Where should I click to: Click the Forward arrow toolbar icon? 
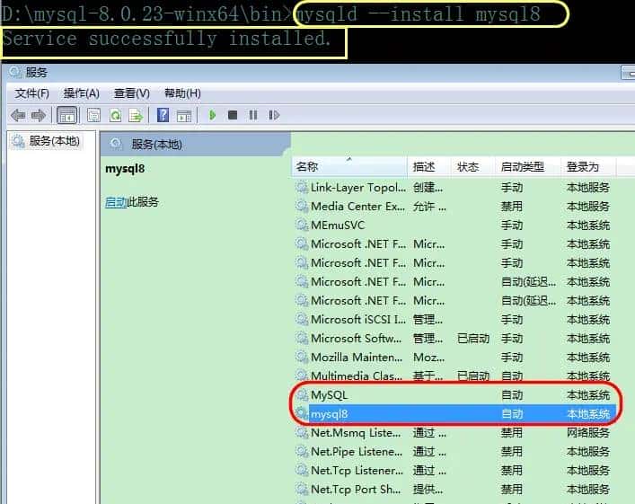pyautogui.click(x=39, y=116)
